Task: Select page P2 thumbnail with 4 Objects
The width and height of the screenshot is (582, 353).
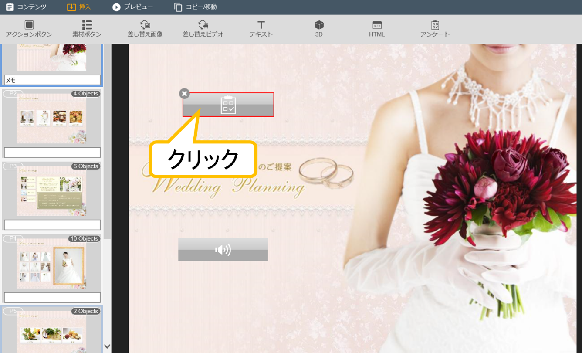Action: (51, 119)
